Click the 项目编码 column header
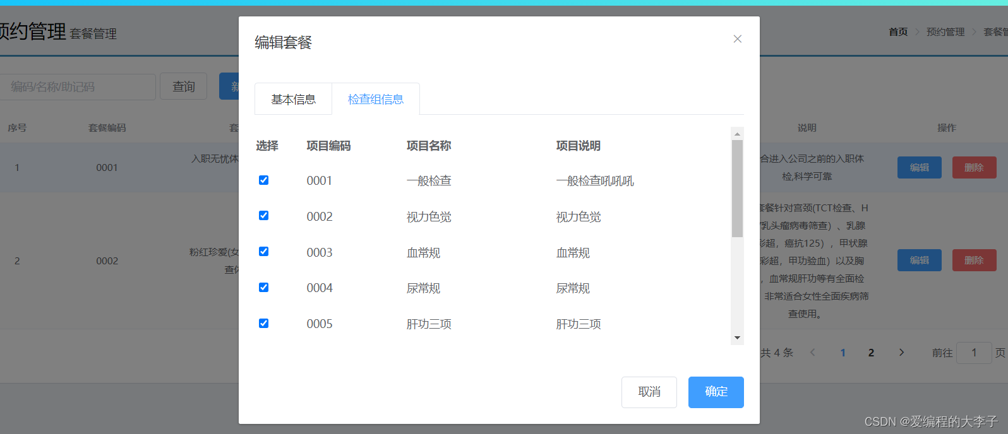Viewport: 1008px width, 434px height. 328,146
